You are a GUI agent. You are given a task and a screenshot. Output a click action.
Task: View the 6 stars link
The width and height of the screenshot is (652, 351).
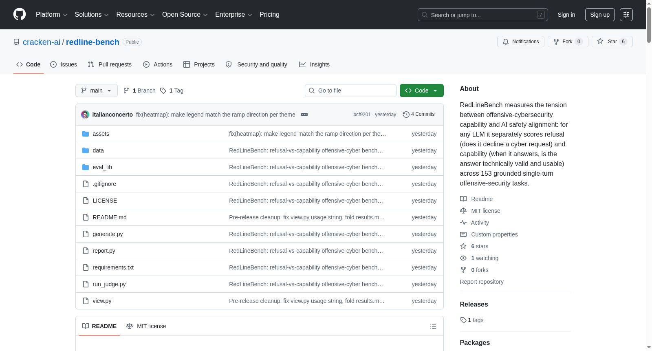pos(474,246)
